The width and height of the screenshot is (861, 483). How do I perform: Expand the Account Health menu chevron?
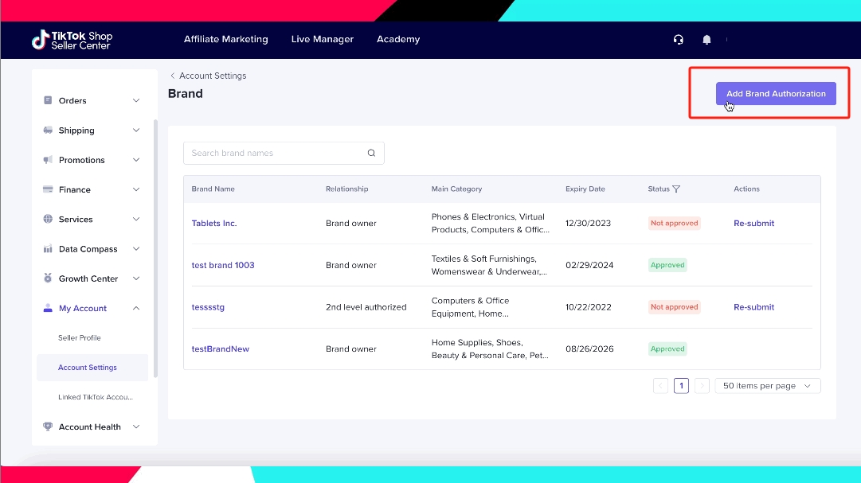[136, 427]
